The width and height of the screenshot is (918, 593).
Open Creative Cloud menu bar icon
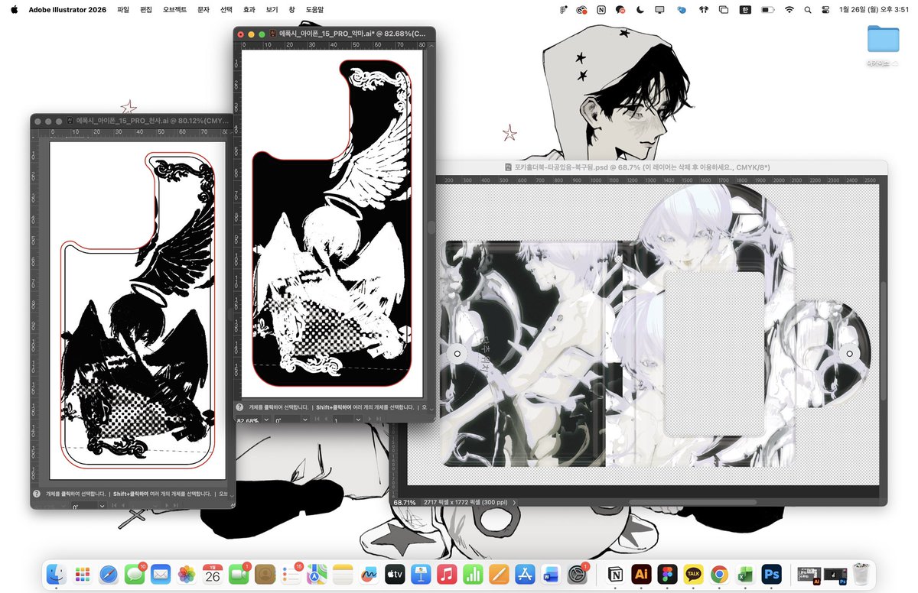pos(582,10)
